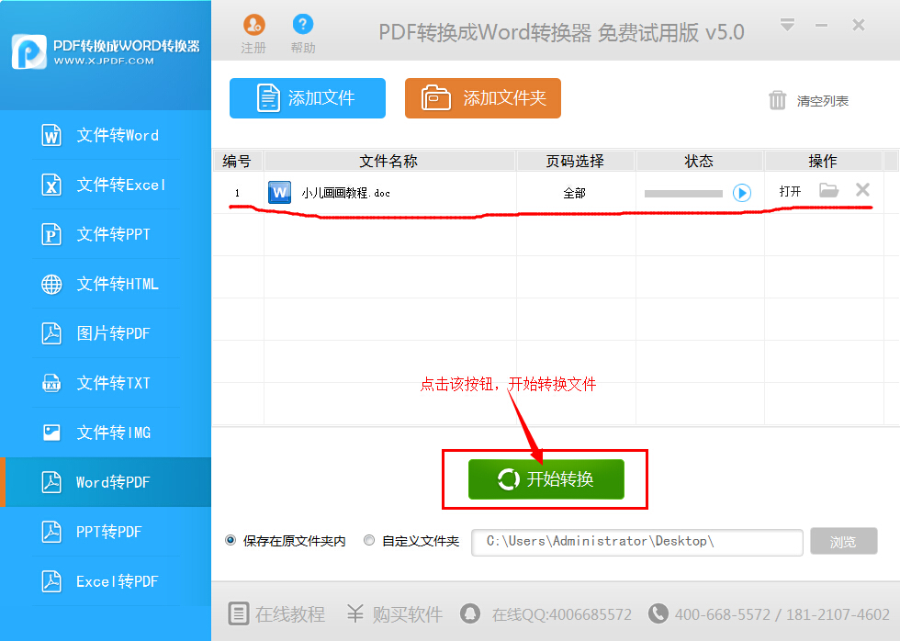Click the output path input field
Screen dimensions: 900x641
[636, 543]
